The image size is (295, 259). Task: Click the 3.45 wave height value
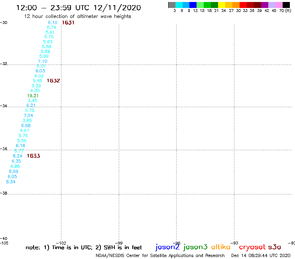[32, 100]
